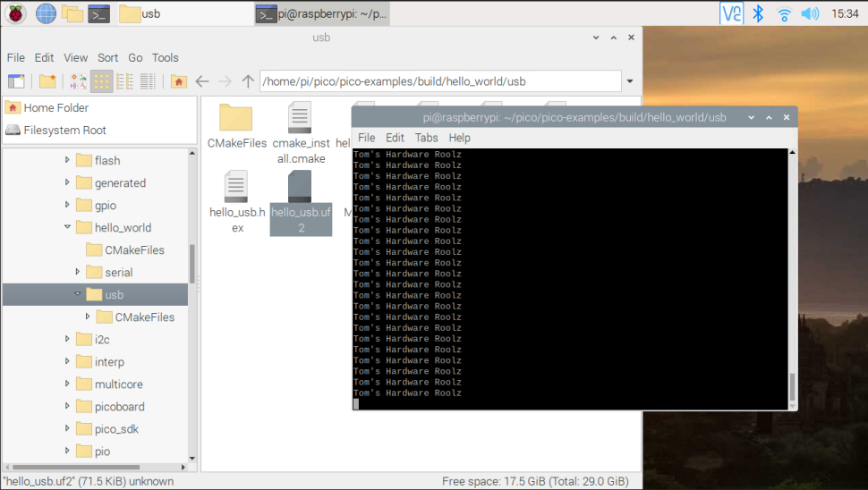This screenshot has height=490, width=868.
Task: Create a new folder from the toolbar
Action: coord(47,81)
